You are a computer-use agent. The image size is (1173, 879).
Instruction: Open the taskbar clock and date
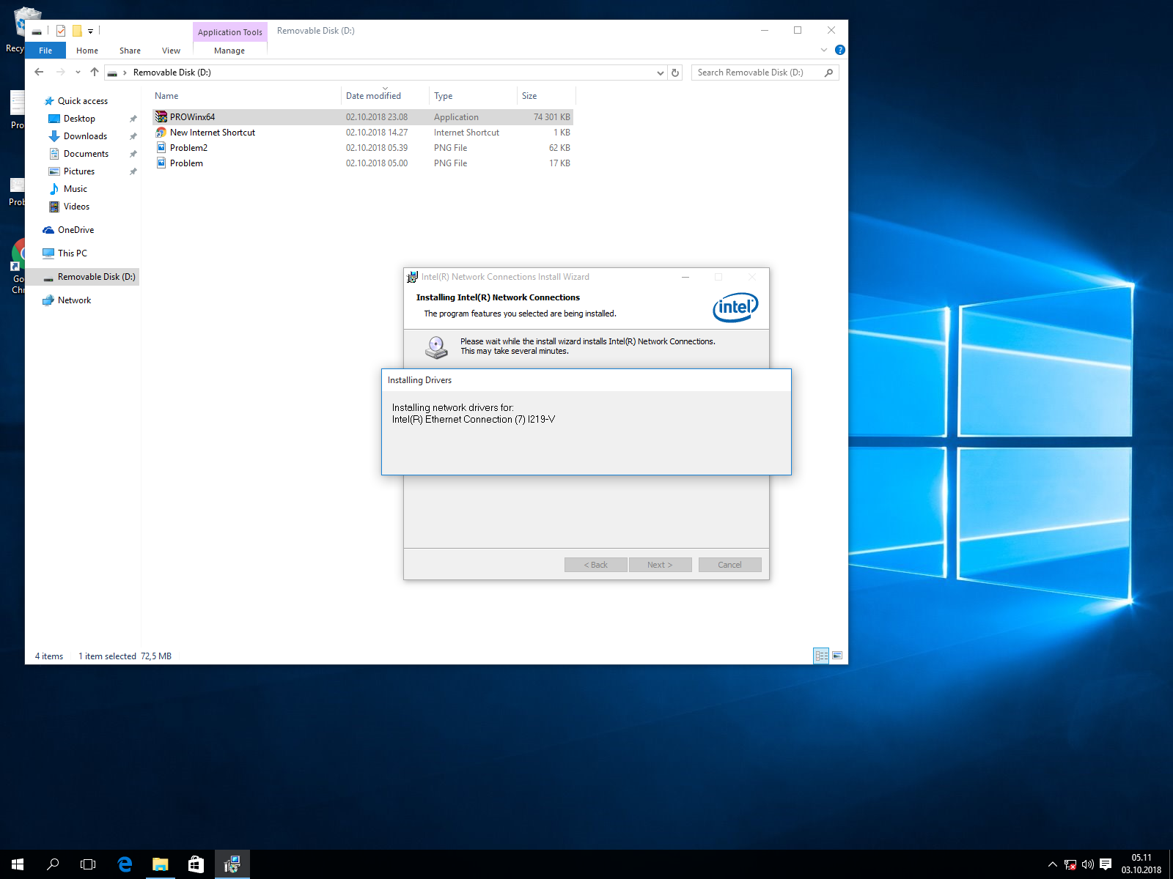click(x=1141, y=864)
